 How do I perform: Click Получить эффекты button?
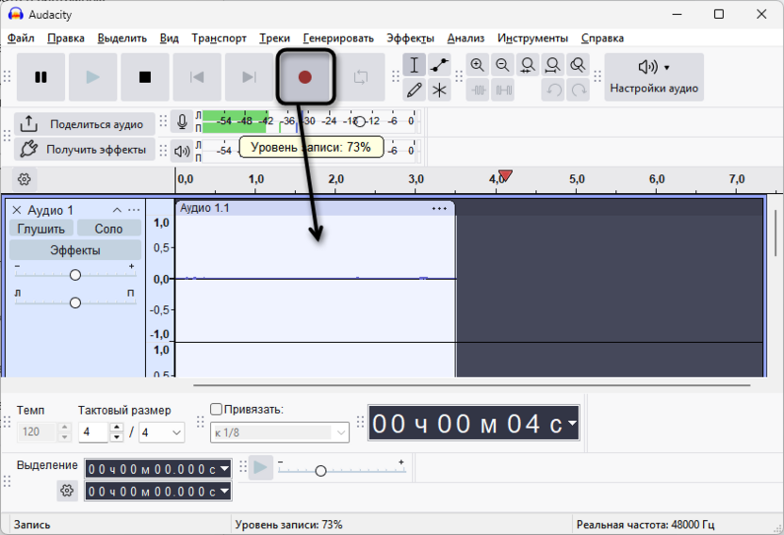[x=85, y=149]
